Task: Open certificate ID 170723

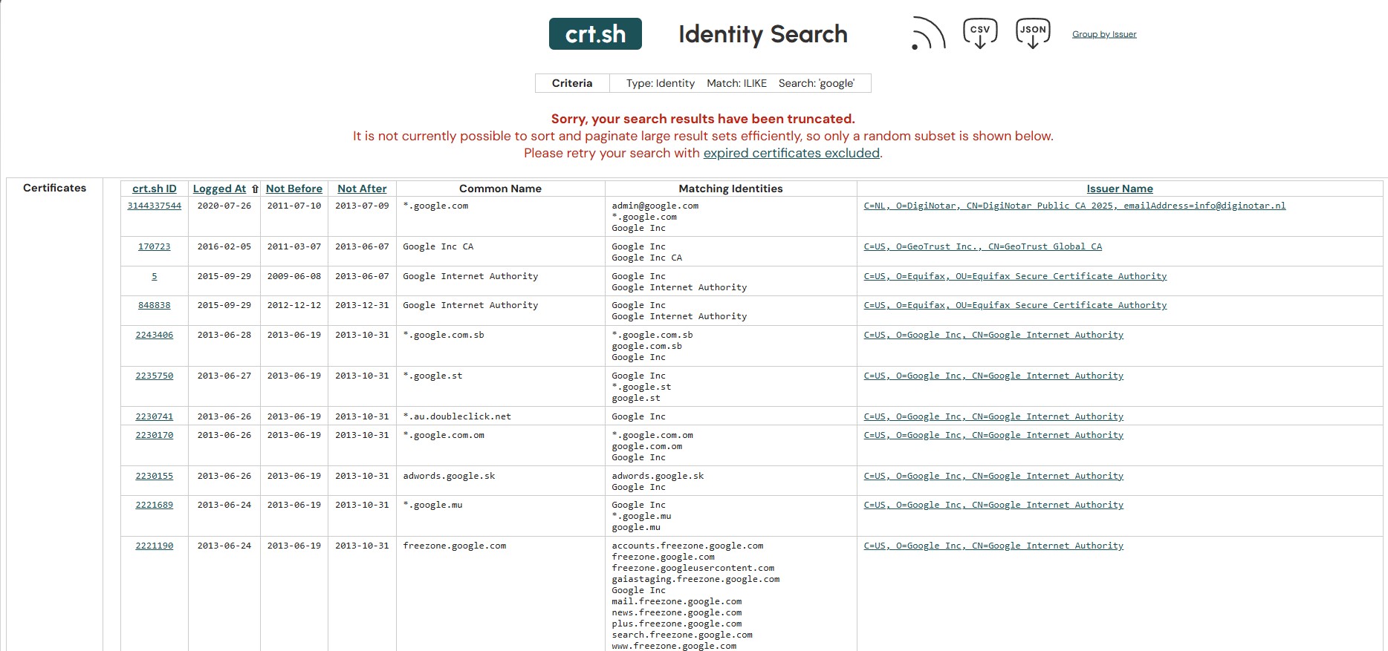Action: [x=155, y=246]
